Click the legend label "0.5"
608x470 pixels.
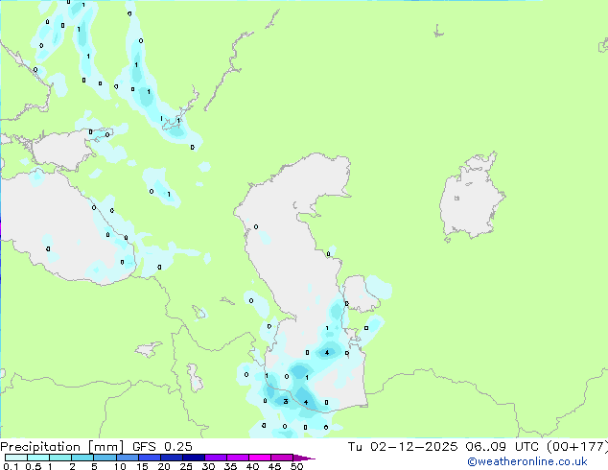tap(34, 466)
